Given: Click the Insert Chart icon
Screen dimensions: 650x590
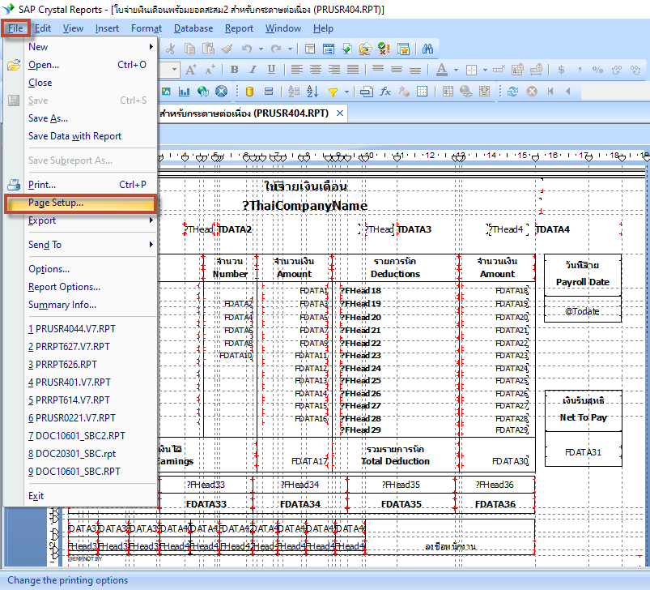Looking at the screenshot, I should (184, 92).
